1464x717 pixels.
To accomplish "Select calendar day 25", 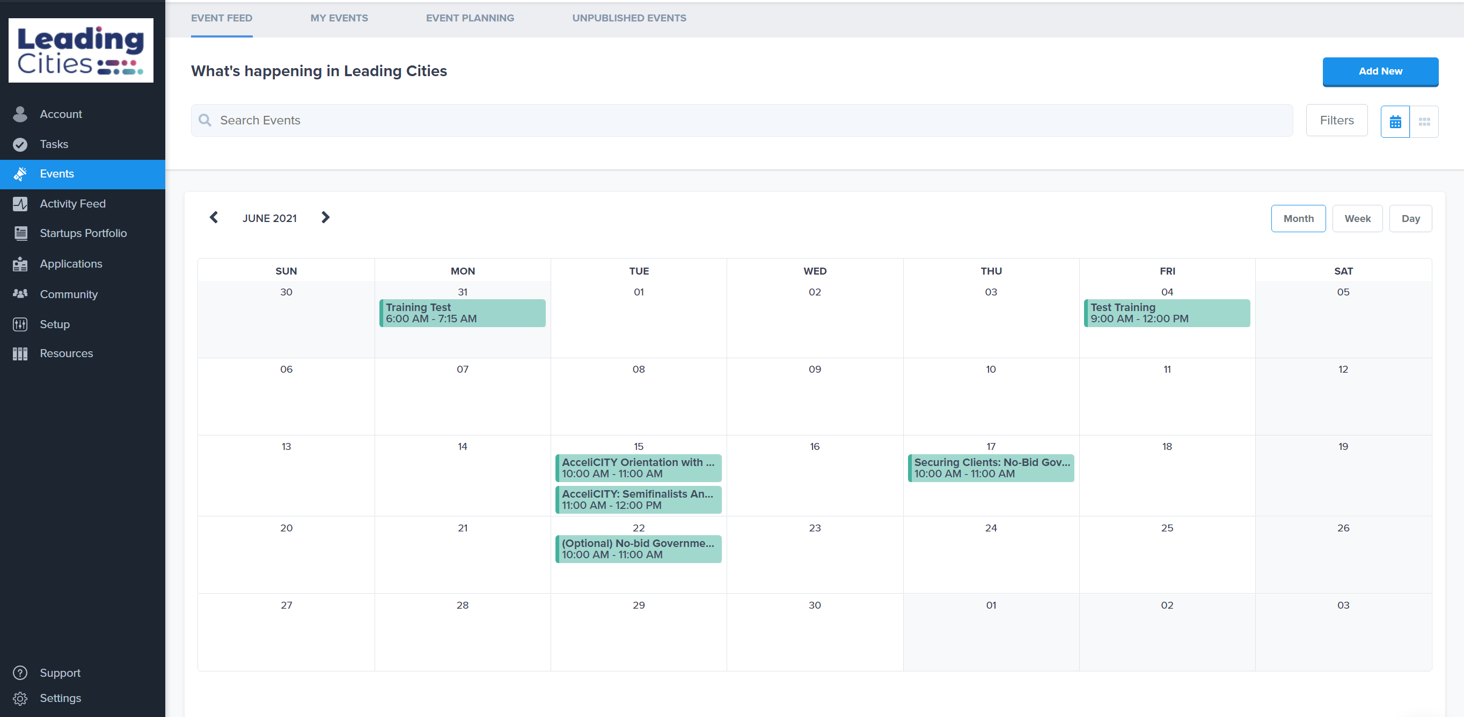I will [1167, 528].
